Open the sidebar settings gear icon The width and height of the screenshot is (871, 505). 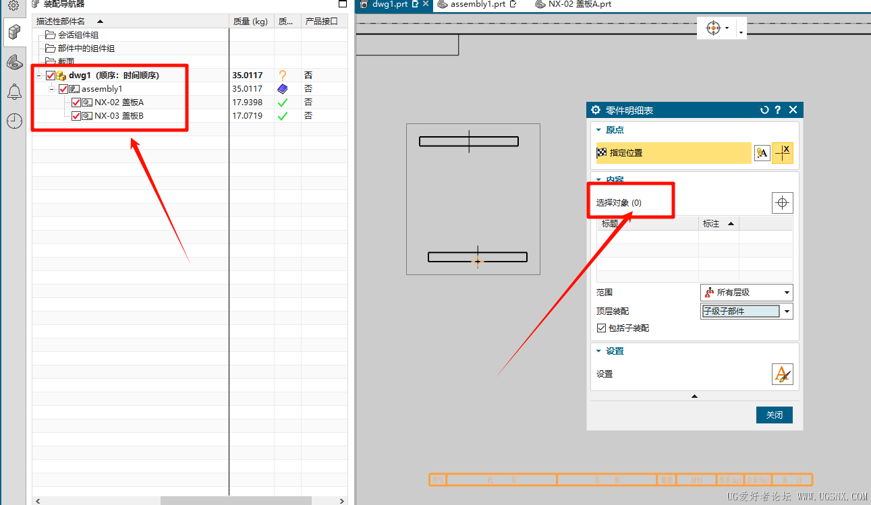pos(13,5)
